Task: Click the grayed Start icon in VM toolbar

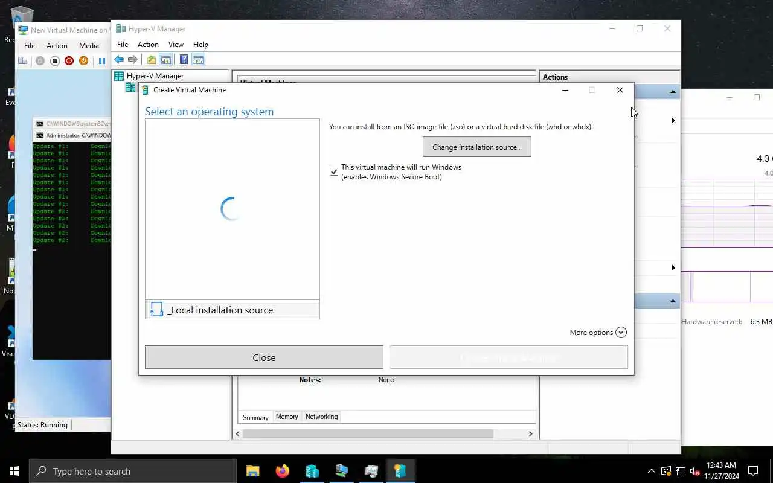Action: (40, 60)
